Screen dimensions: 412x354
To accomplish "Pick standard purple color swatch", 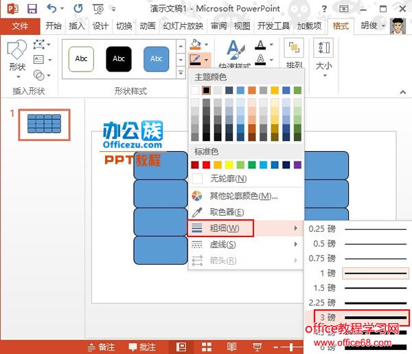I will click(x=297, y=165).
